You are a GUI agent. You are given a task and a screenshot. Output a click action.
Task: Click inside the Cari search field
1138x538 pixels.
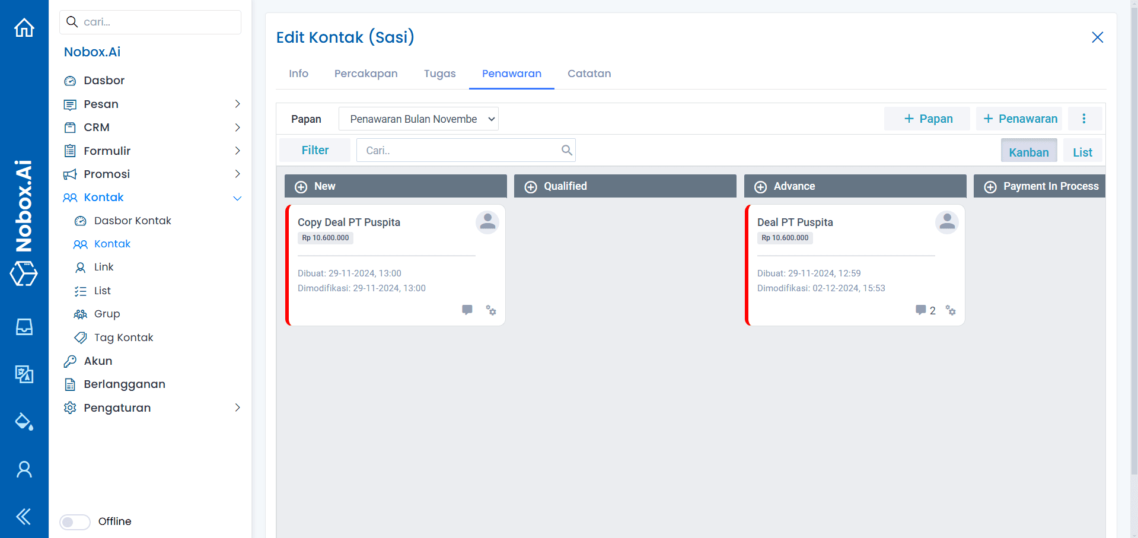(x=463, y=150)
